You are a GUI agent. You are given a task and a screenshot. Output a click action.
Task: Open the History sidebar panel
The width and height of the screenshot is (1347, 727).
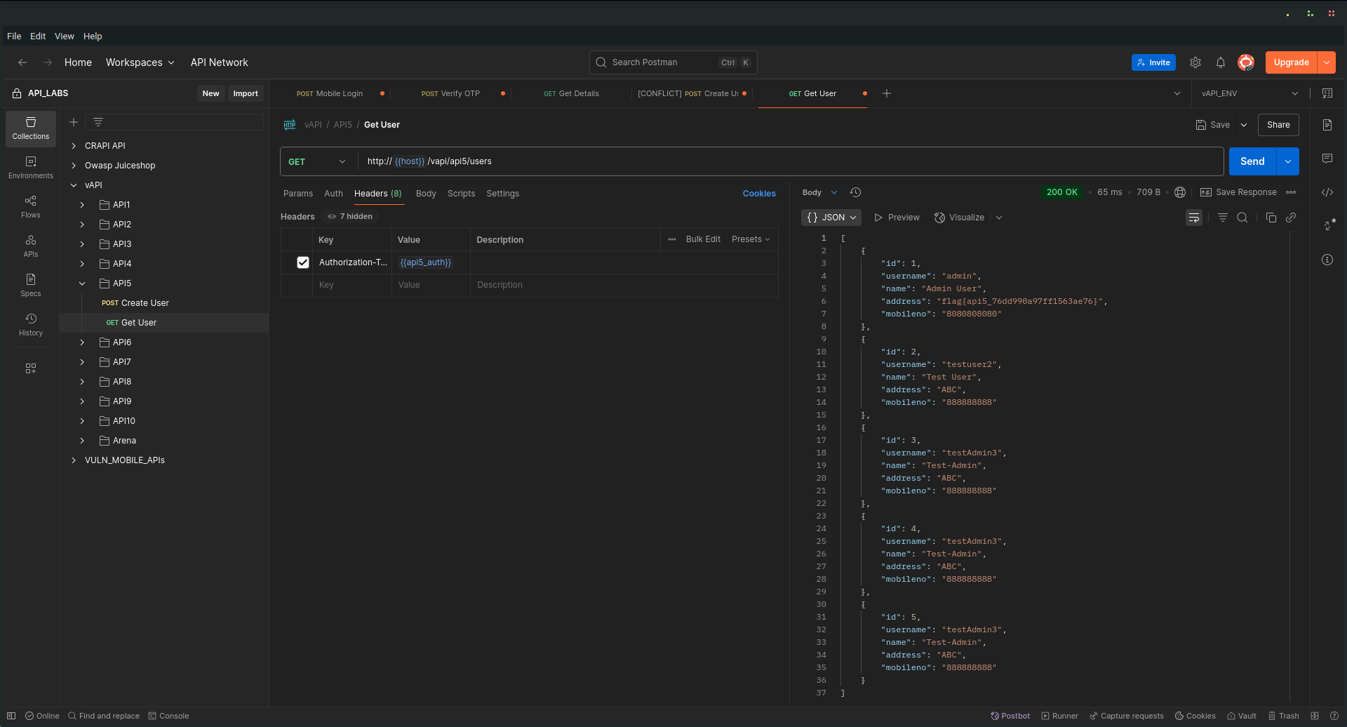[31, 325]
